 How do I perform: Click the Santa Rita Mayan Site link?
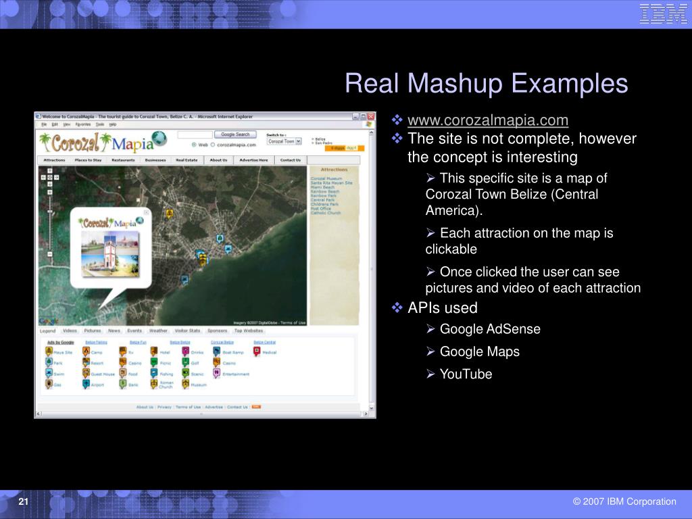tap(331, 182)
